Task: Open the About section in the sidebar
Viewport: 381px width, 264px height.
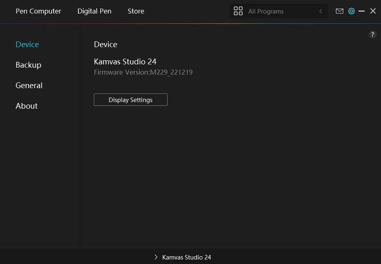Action: tap(27, 106)
